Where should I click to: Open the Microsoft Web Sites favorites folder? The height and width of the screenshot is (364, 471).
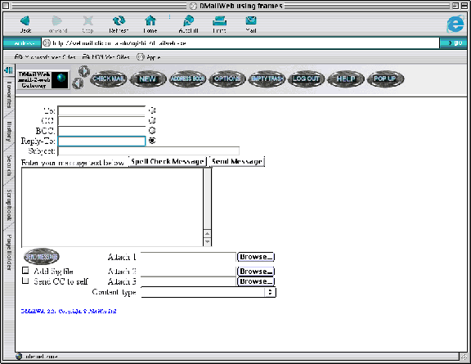click(x=45, y=56)
